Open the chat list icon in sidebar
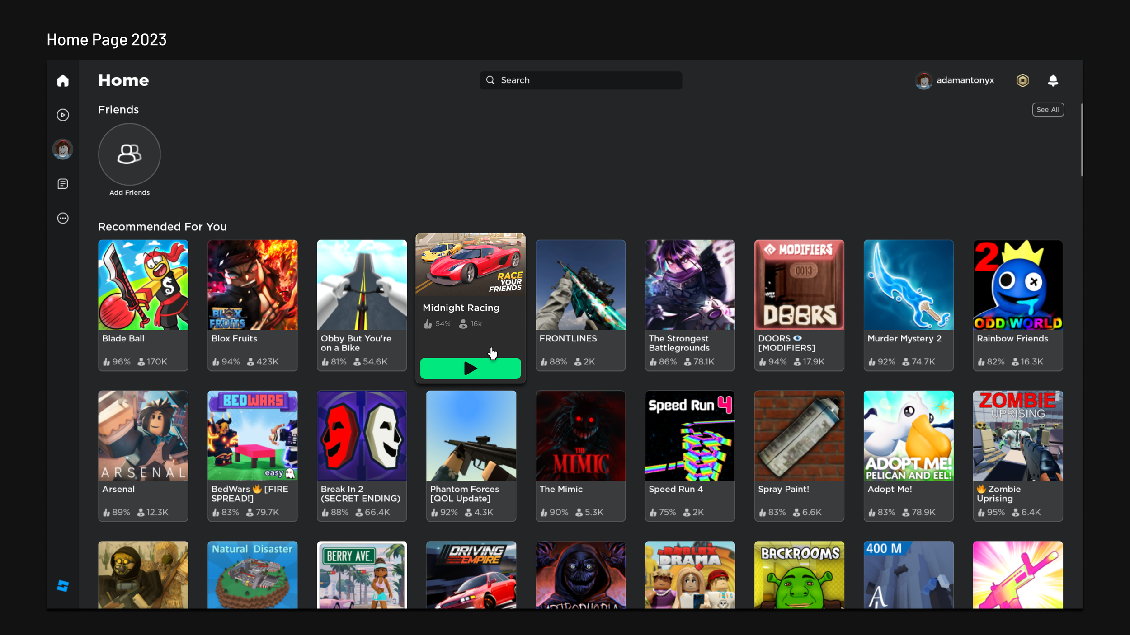The image size is (1130, 635). [63, 184]
